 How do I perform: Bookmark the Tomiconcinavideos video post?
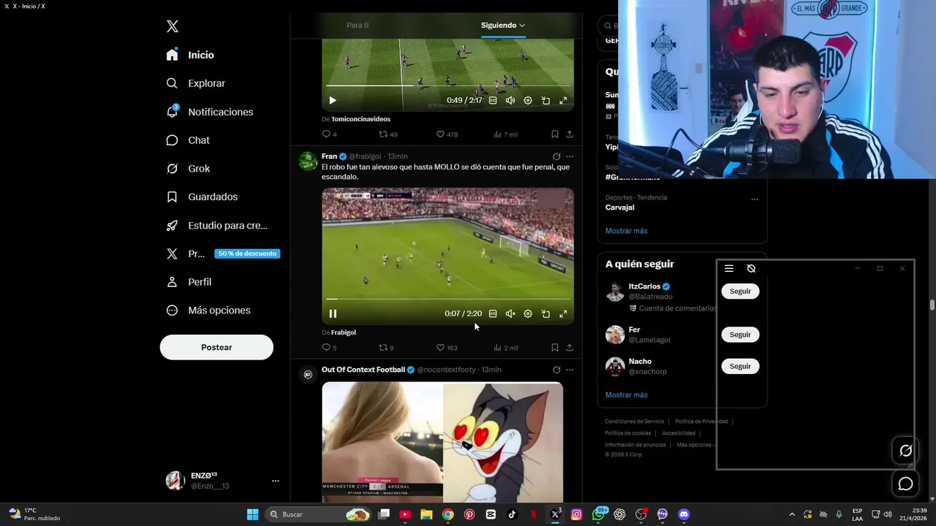tap(554, 134)
